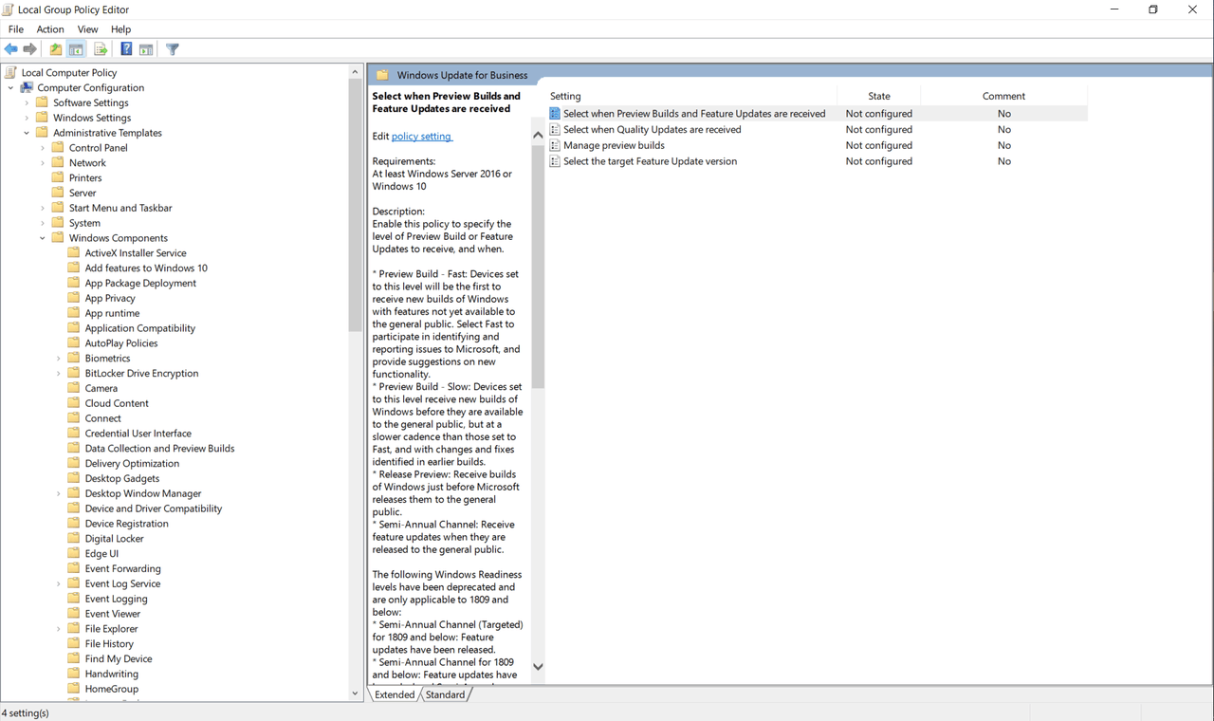Image resolution: width=1214 pixels, height=721 pixels.
Task: Open the Action menu
Action: click(x=50, y=29)
